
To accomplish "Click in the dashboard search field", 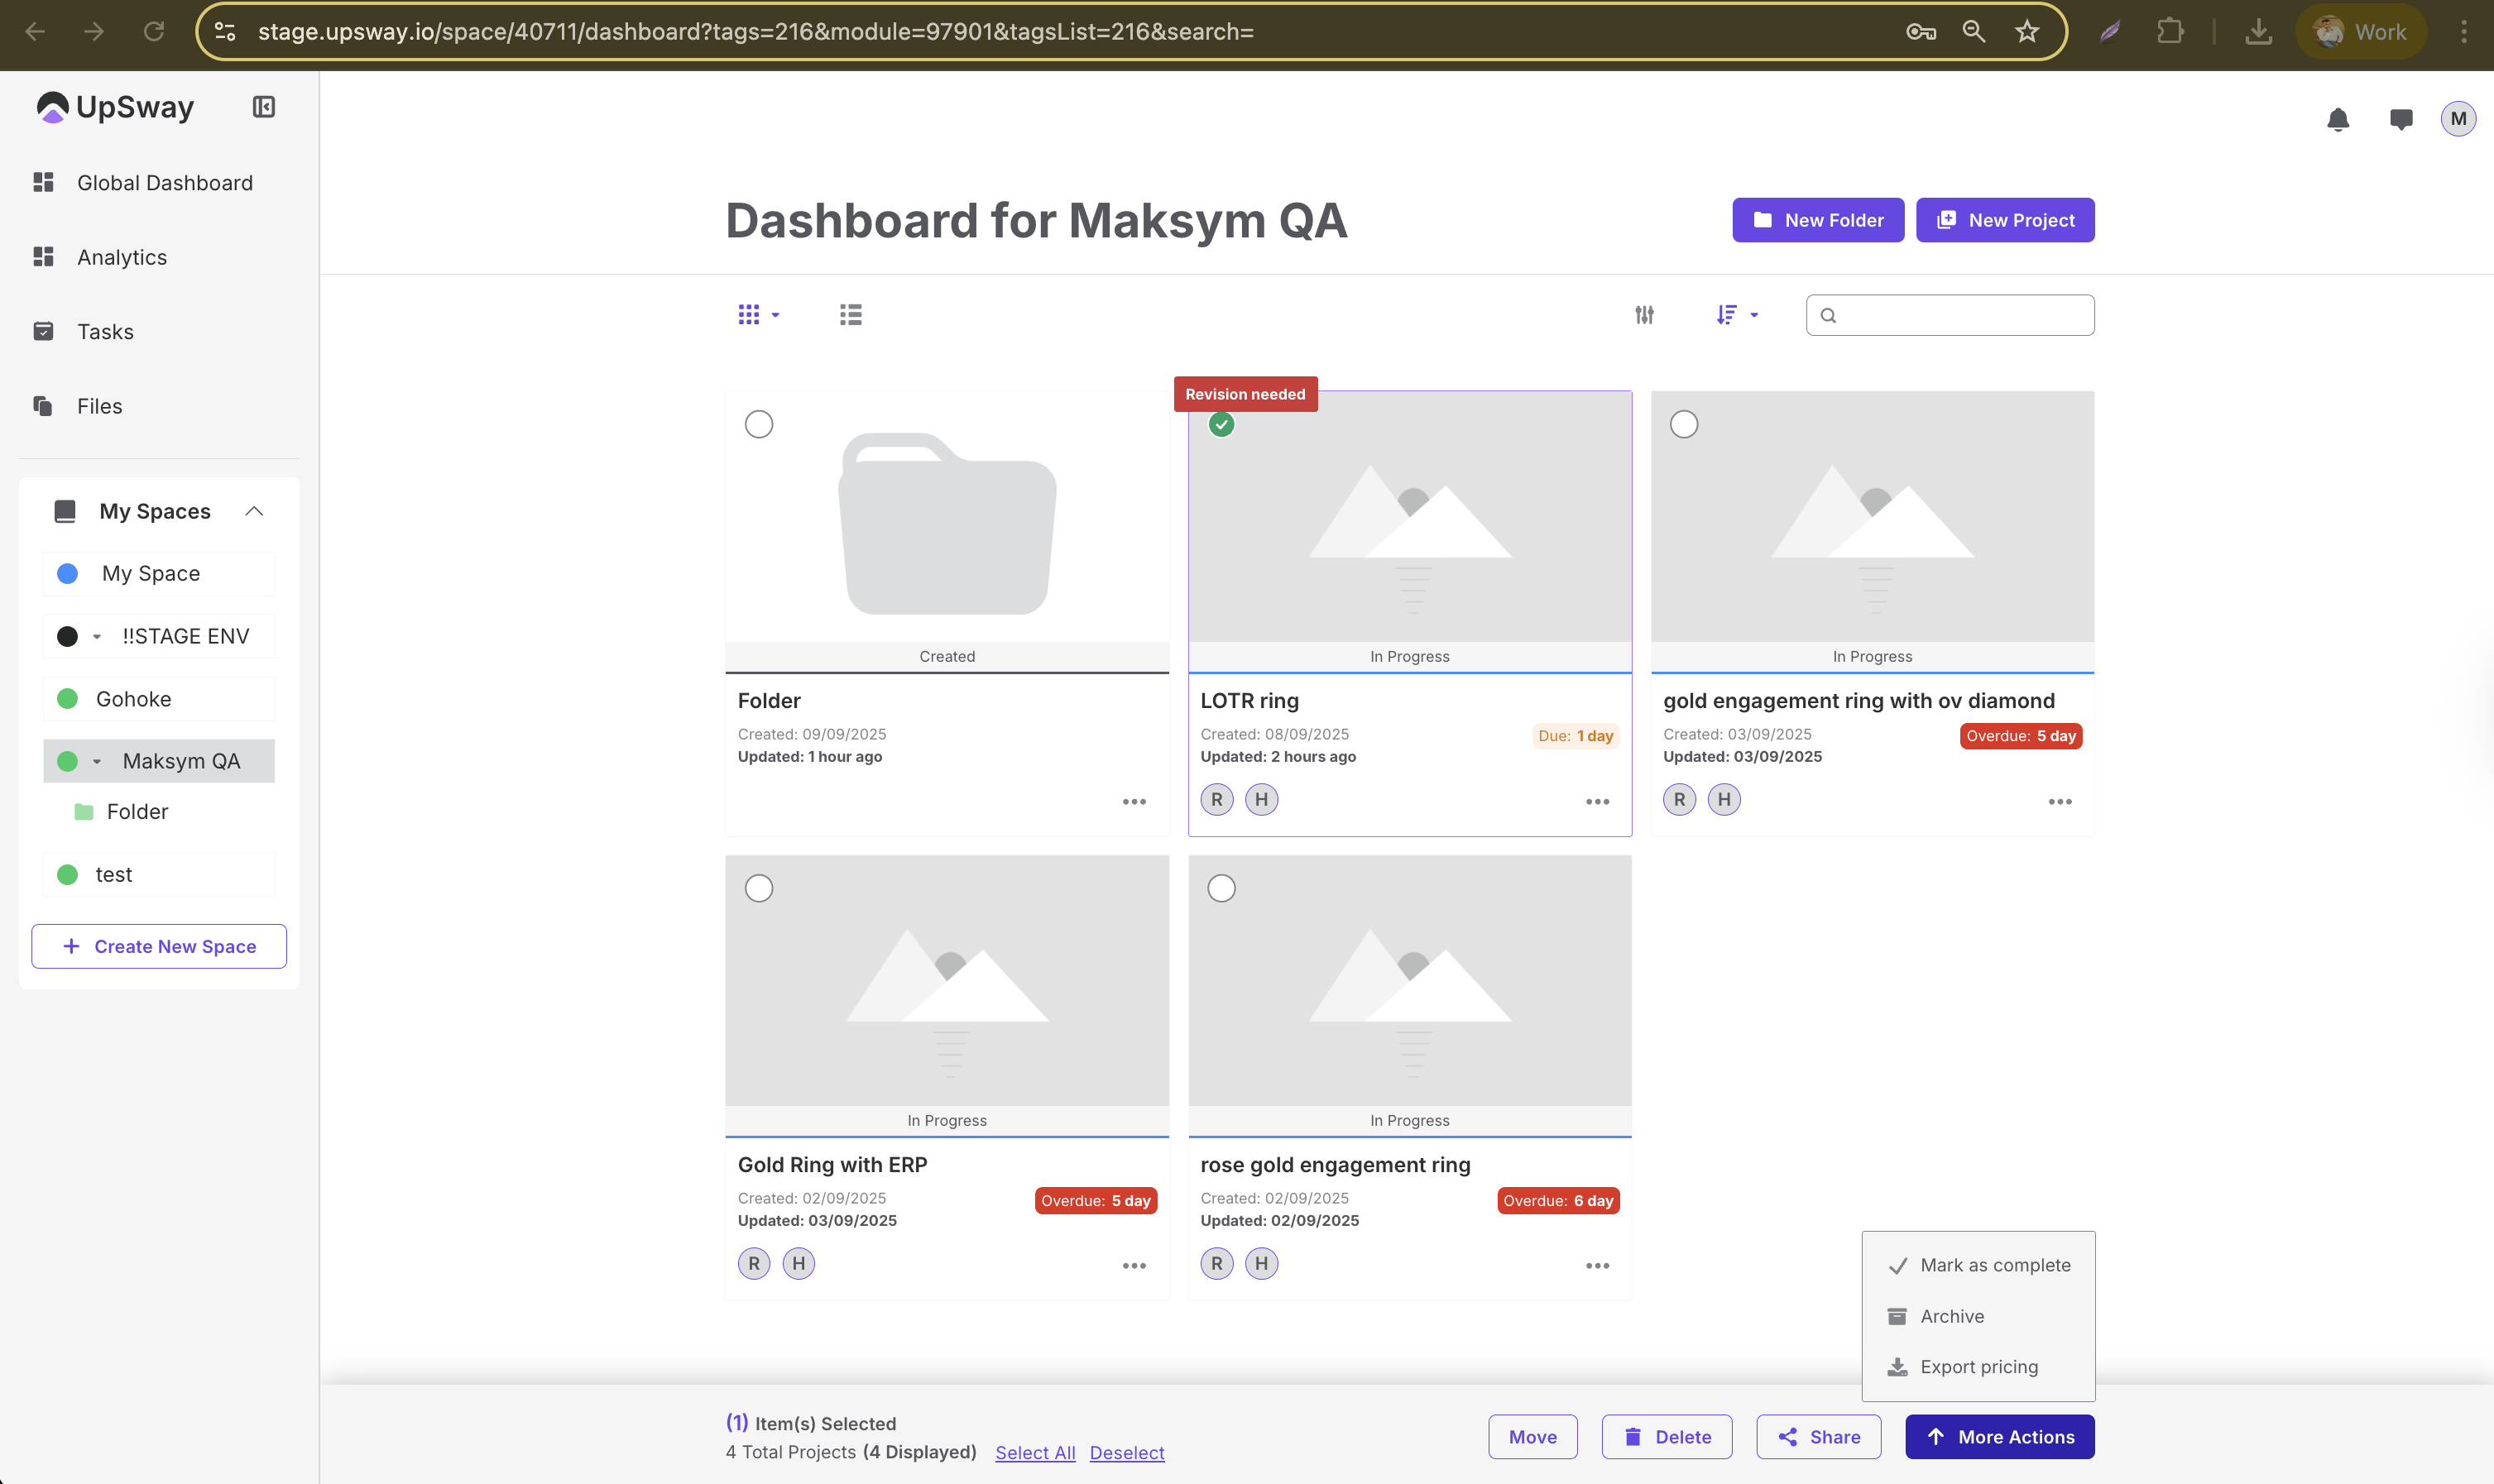I will (x=1960, y=315).
